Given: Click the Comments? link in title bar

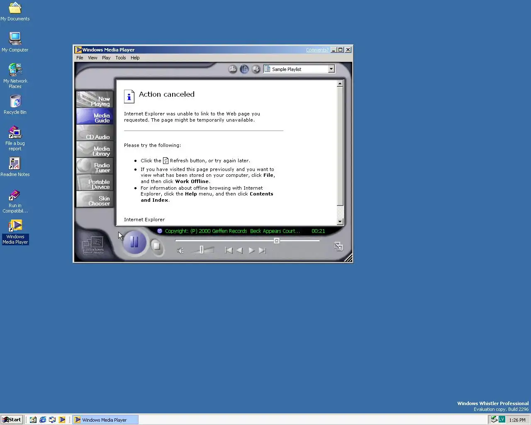Looking at the screenshot, I should (x=317, y=50).
